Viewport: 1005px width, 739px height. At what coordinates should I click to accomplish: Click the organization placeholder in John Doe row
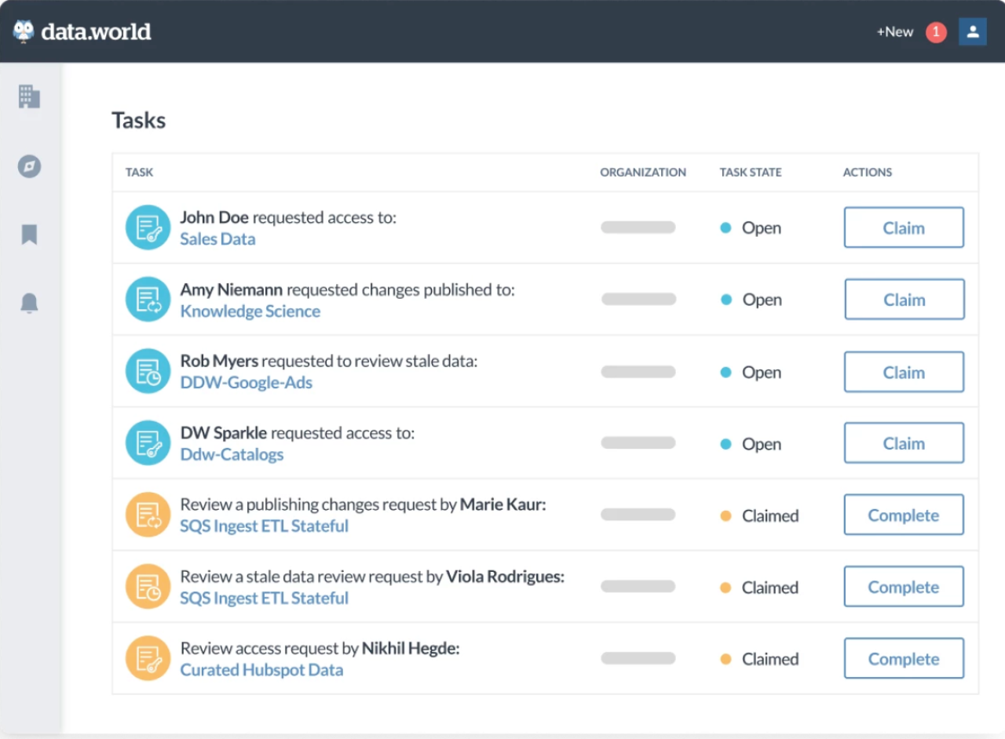(x=638, y=228)
